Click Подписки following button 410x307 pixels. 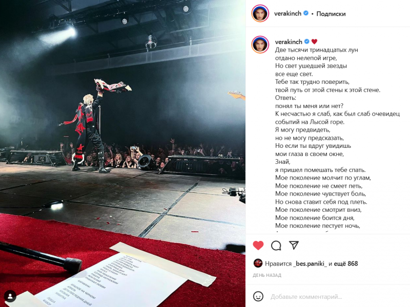tap(331, 14)
